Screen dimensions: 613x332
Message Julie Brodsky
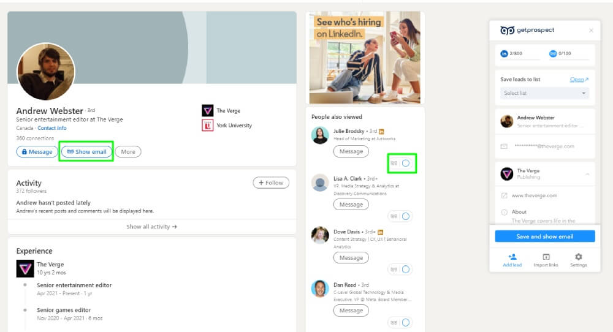click(x=351, y=151)
